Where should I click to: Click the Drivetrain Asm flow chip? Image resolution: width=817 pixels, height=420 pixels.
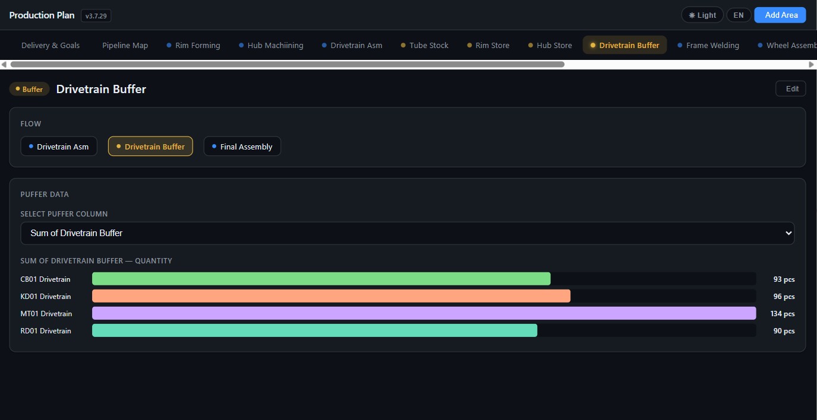[x=59, y=147]
